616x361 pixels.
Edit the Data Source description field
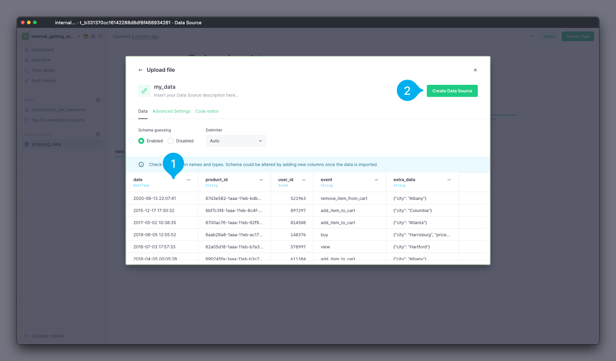[x=196, y=95]
